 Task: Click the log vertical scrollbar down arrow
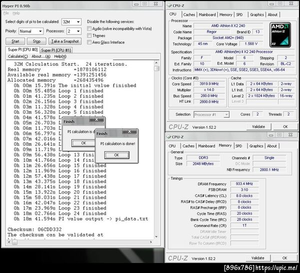[x=156, y=236]
